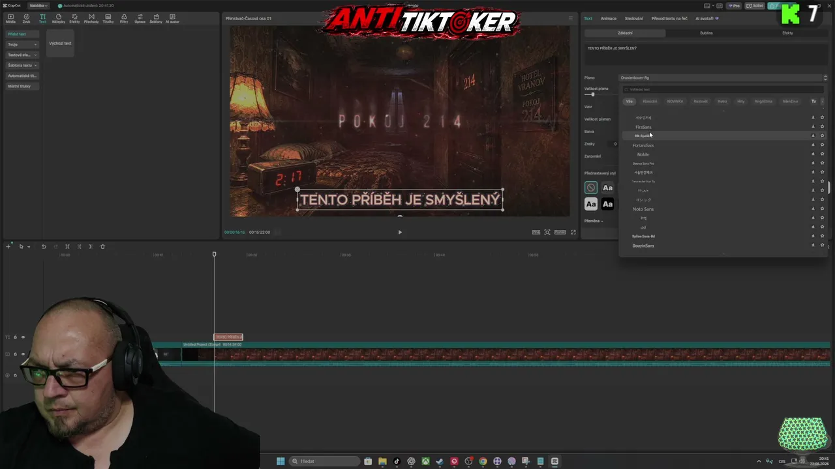Image resolution: width=835 pixels, height=469 pixels.
Task: Split the clip at the playhead
Action: [67, 247]
